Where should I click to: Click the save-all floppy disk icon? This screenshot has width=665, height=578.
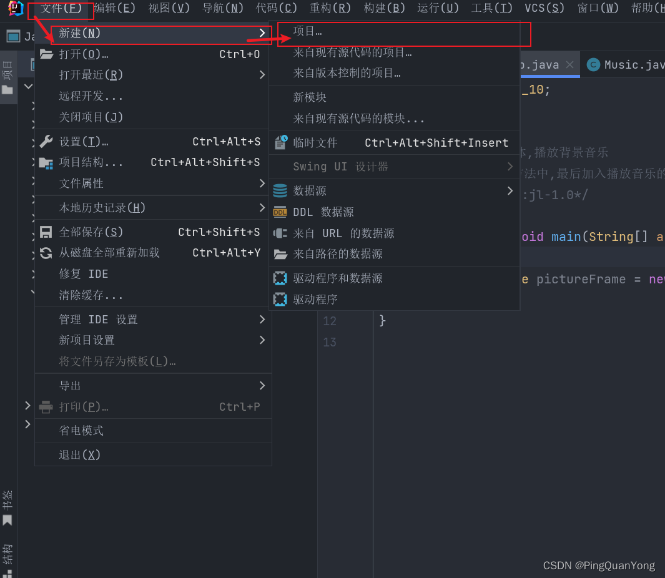(x=46, y=232)
